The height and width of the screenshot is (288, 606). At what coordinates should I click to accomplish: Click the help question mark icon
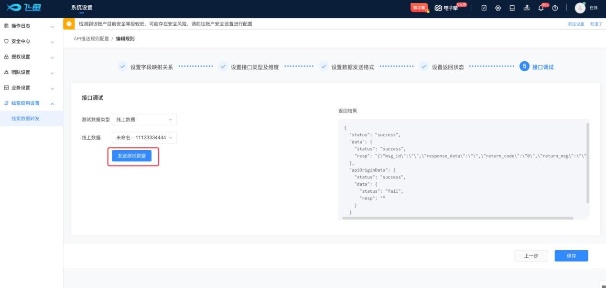(555, 8)
